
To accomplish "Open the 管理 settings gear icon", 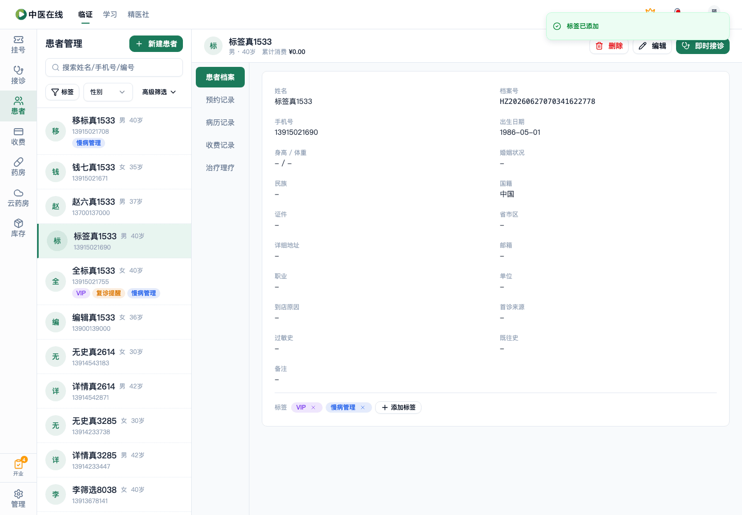I will (18, 499).
